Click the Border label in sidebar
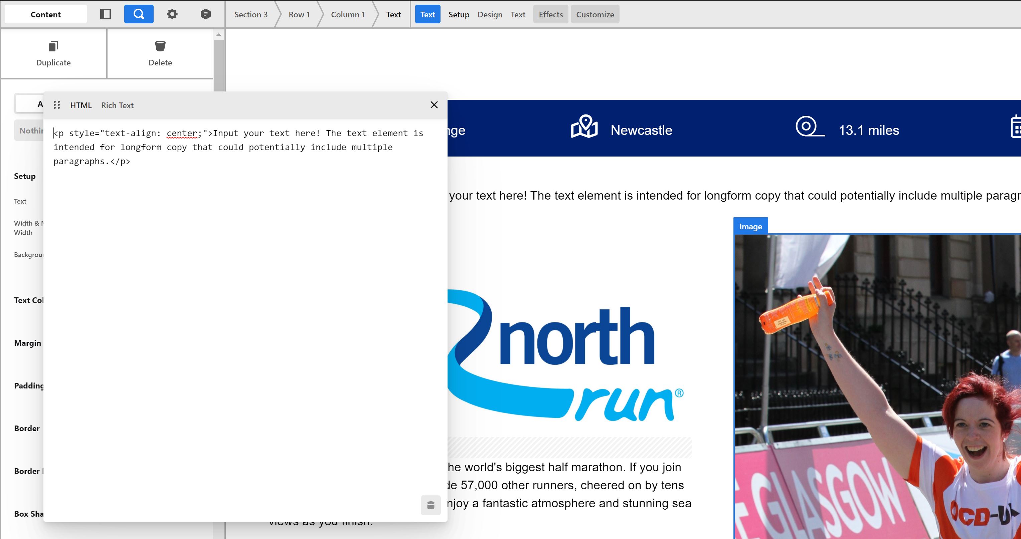 click(x=27, y=429)
